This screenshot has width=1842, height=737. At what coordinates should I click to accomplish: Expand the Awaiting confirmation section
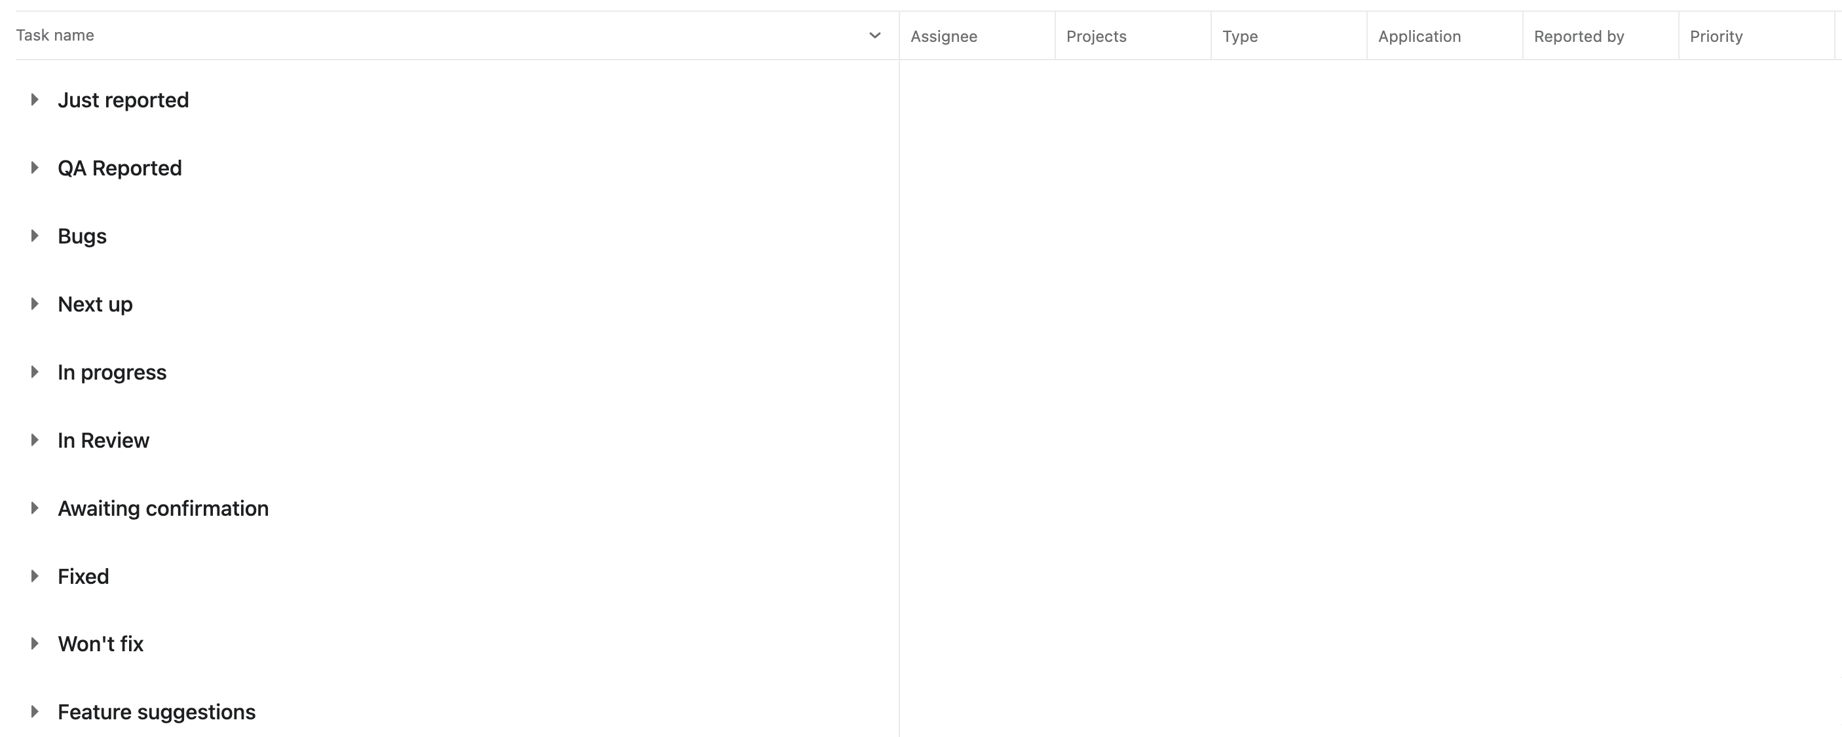34,509
